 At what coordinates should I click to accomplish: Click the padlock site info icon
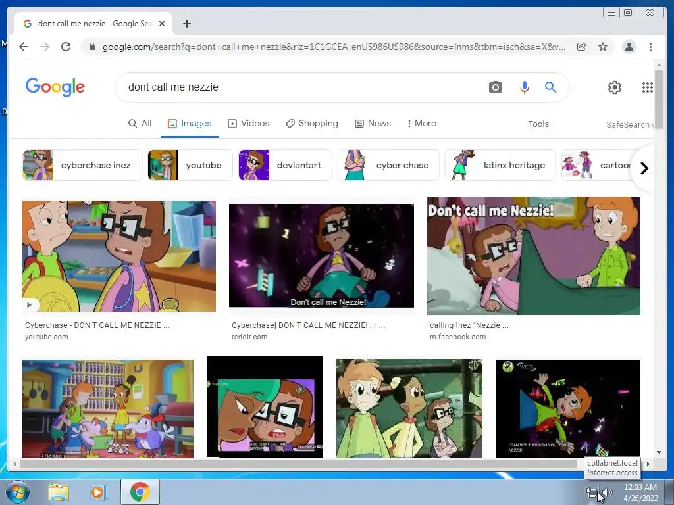pos(91,47)
